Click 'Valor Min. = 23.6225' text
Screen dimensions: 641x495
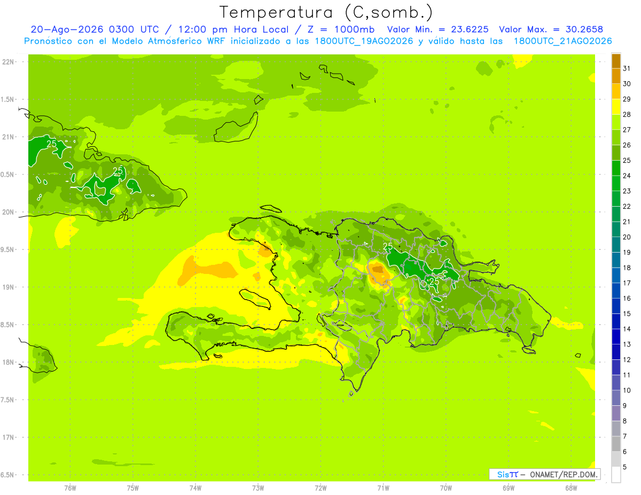click(437, 29)
